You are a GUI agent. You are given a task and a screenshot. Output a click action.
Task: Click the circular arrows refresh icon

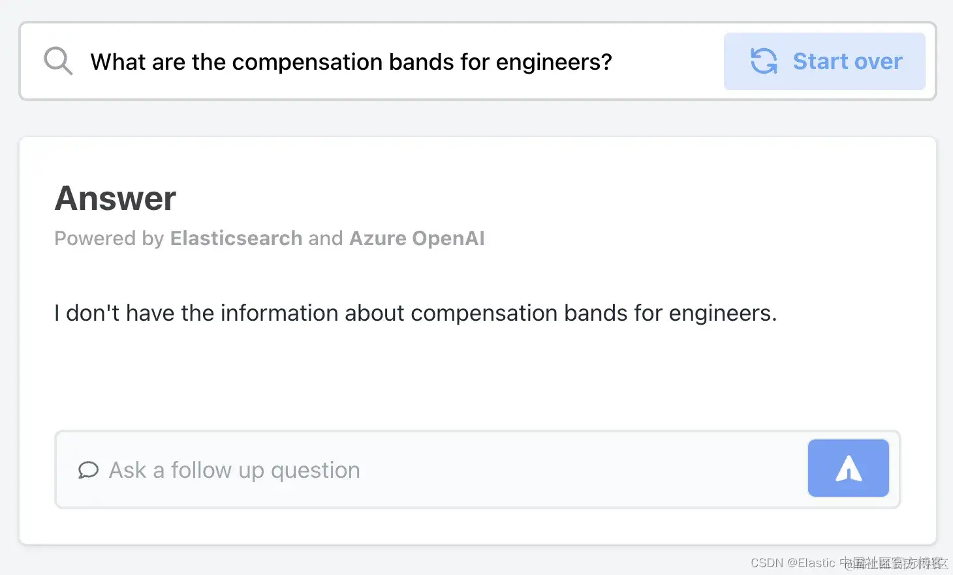click(764, 61)
